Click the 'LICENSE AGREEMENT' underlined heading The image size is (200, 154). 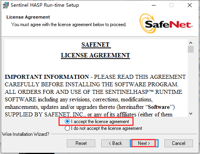point(95,55)
